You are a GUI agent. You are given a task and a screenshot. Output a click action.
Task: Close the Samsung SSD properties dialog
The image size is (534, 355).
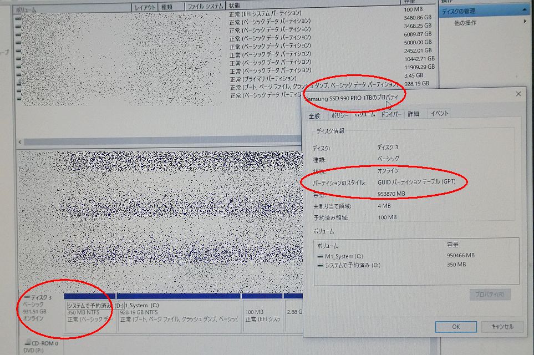pyautogui.click(x=518, y=94)
